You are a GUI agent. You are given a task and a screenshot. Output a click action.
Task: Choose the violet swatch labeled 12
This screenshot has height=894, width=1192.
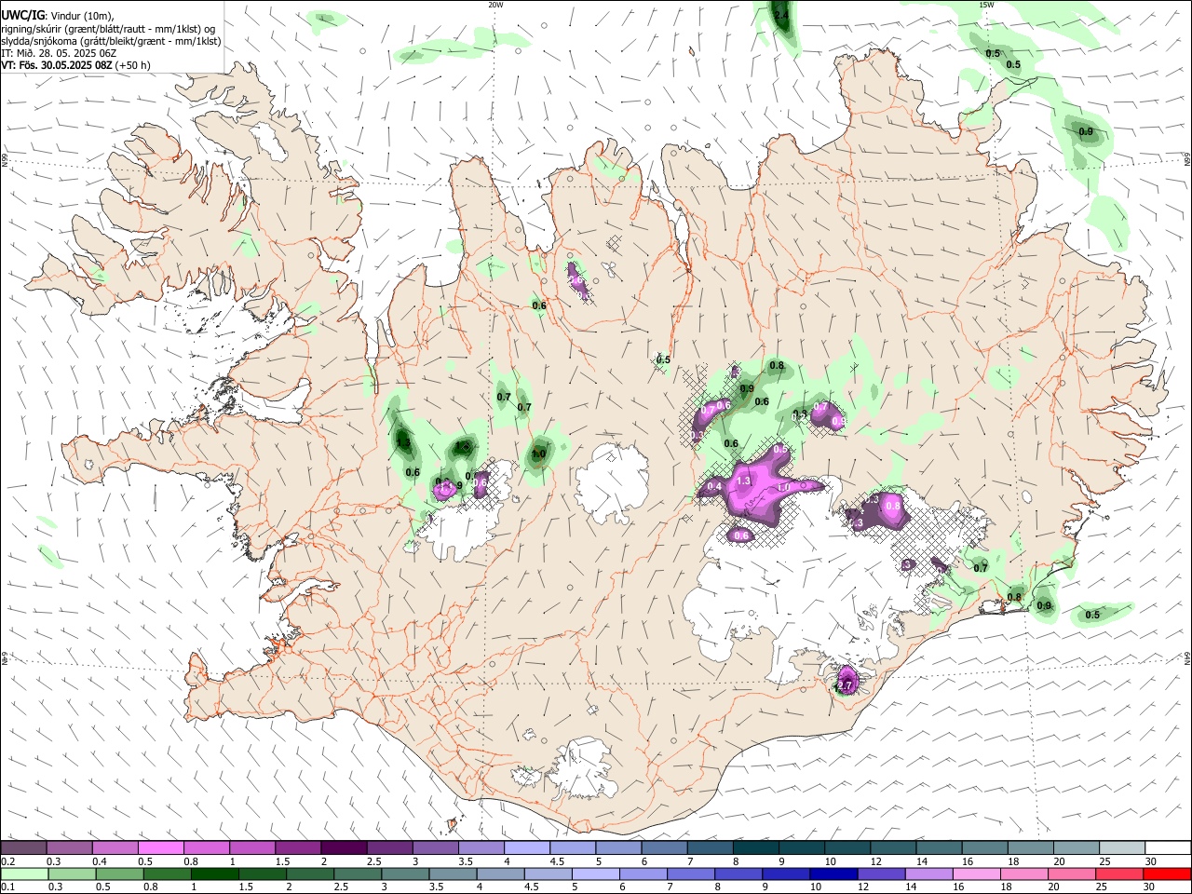tap(880, 874)
